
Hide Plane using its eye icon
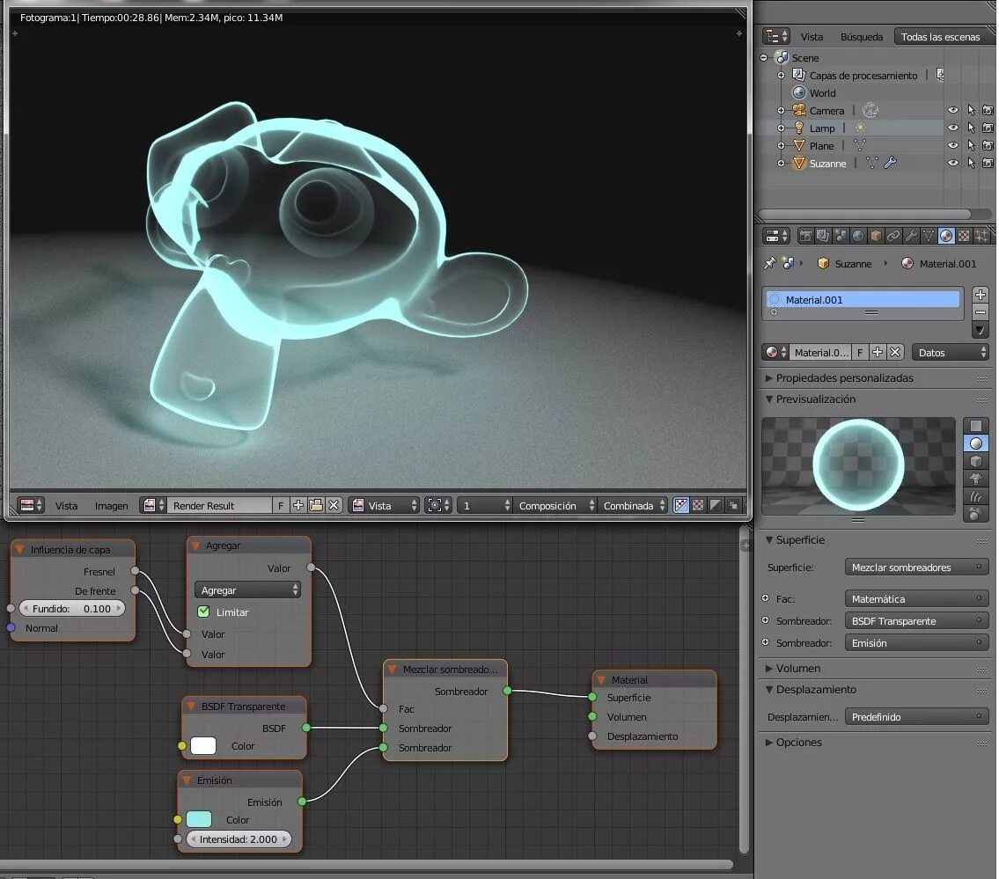[x=952, y=145]
